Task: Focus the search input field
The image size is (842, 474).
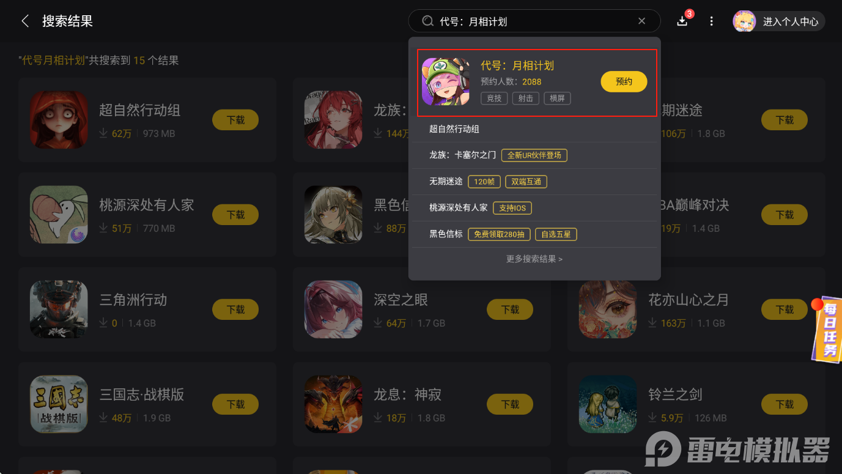Action: coord(534,21)
